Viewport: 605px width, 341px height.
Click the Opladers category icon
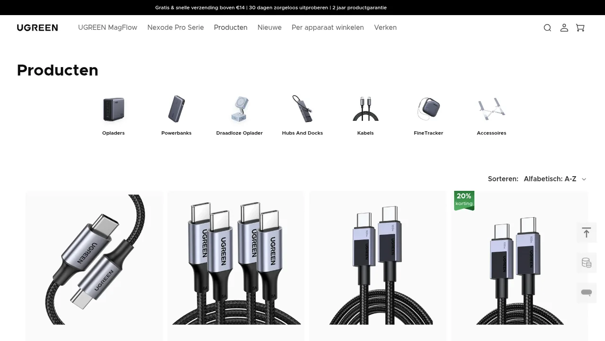[113, 109]
